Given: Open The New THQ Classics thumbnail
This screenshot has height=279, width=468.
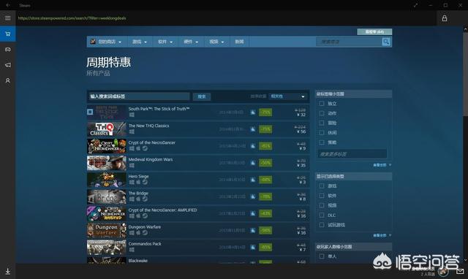Looking at the screenshot, I should click(107, 129).
